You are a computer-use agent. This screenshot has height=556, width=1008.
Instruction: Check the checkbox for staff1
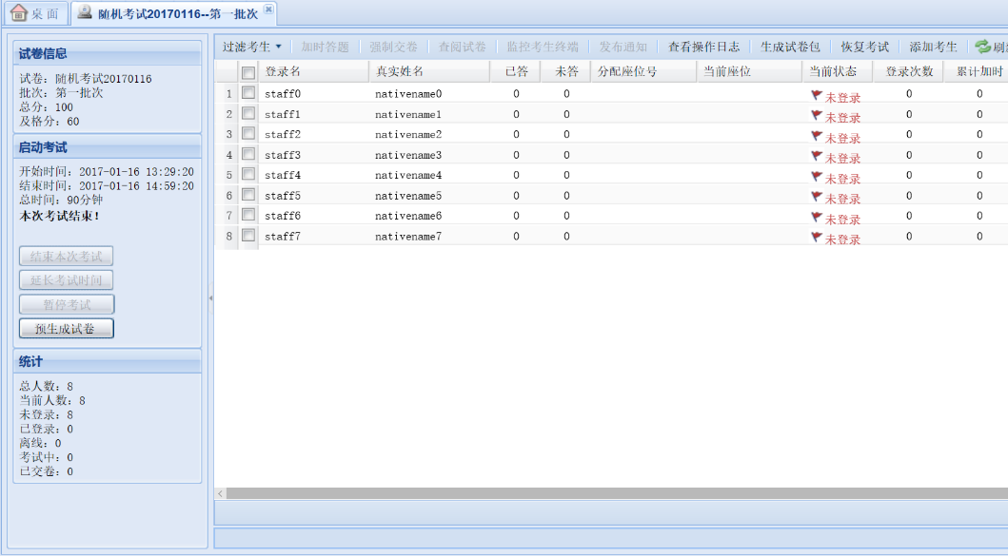248,114
